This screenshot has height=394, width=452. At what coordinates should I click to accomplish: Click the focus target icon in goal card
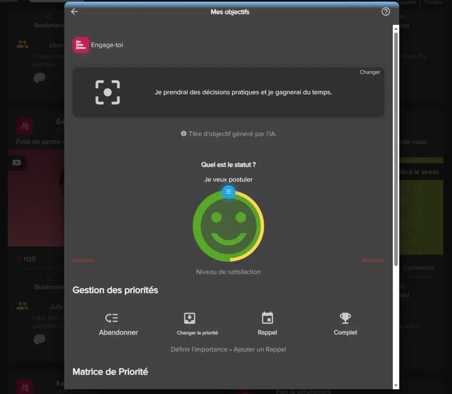coord(108,92)
